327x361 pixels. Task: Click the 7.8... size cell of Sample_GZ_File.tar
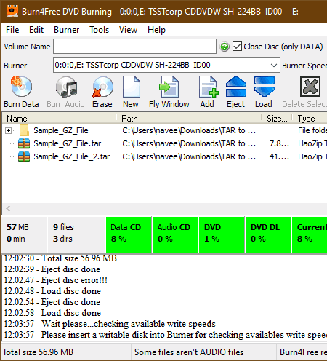[279, 143]
